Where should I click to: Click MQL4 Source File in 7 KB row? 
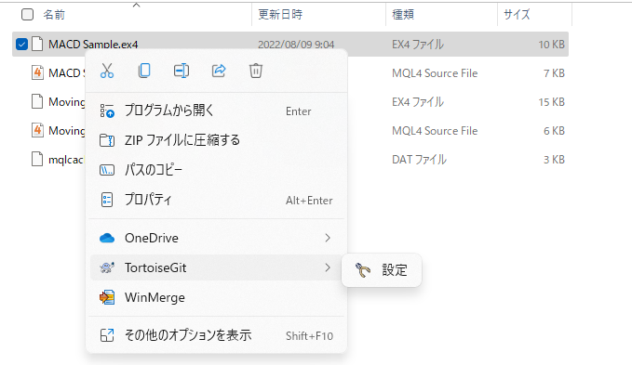coord(435,73)
